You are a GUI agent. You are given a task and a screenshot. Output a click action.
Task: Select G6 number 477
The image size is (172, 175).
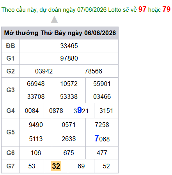[x=102, y=153]
